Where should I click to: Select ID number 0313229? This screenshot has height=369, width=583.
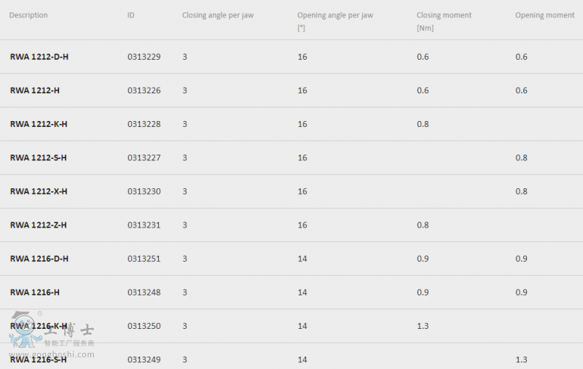(144, 57)
